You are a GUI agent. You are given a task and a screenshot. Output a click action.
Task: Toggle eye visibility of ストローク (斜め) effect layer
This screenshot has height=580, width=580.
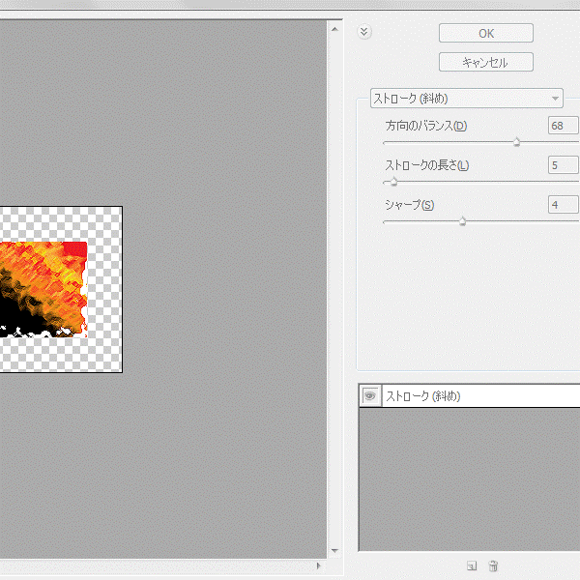[x=370, y=396]
